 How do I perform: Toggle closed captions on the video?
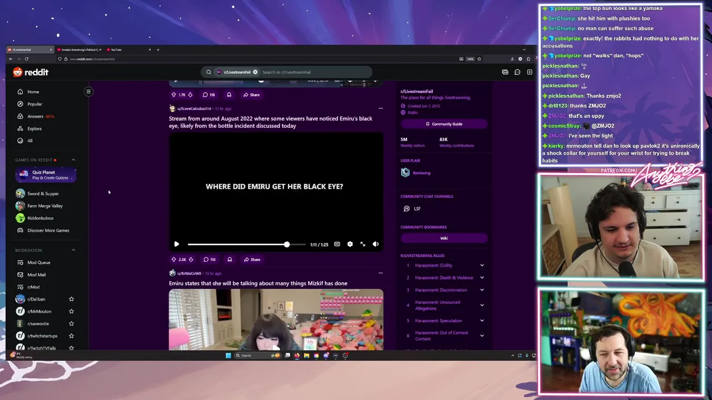coord(337,244)
